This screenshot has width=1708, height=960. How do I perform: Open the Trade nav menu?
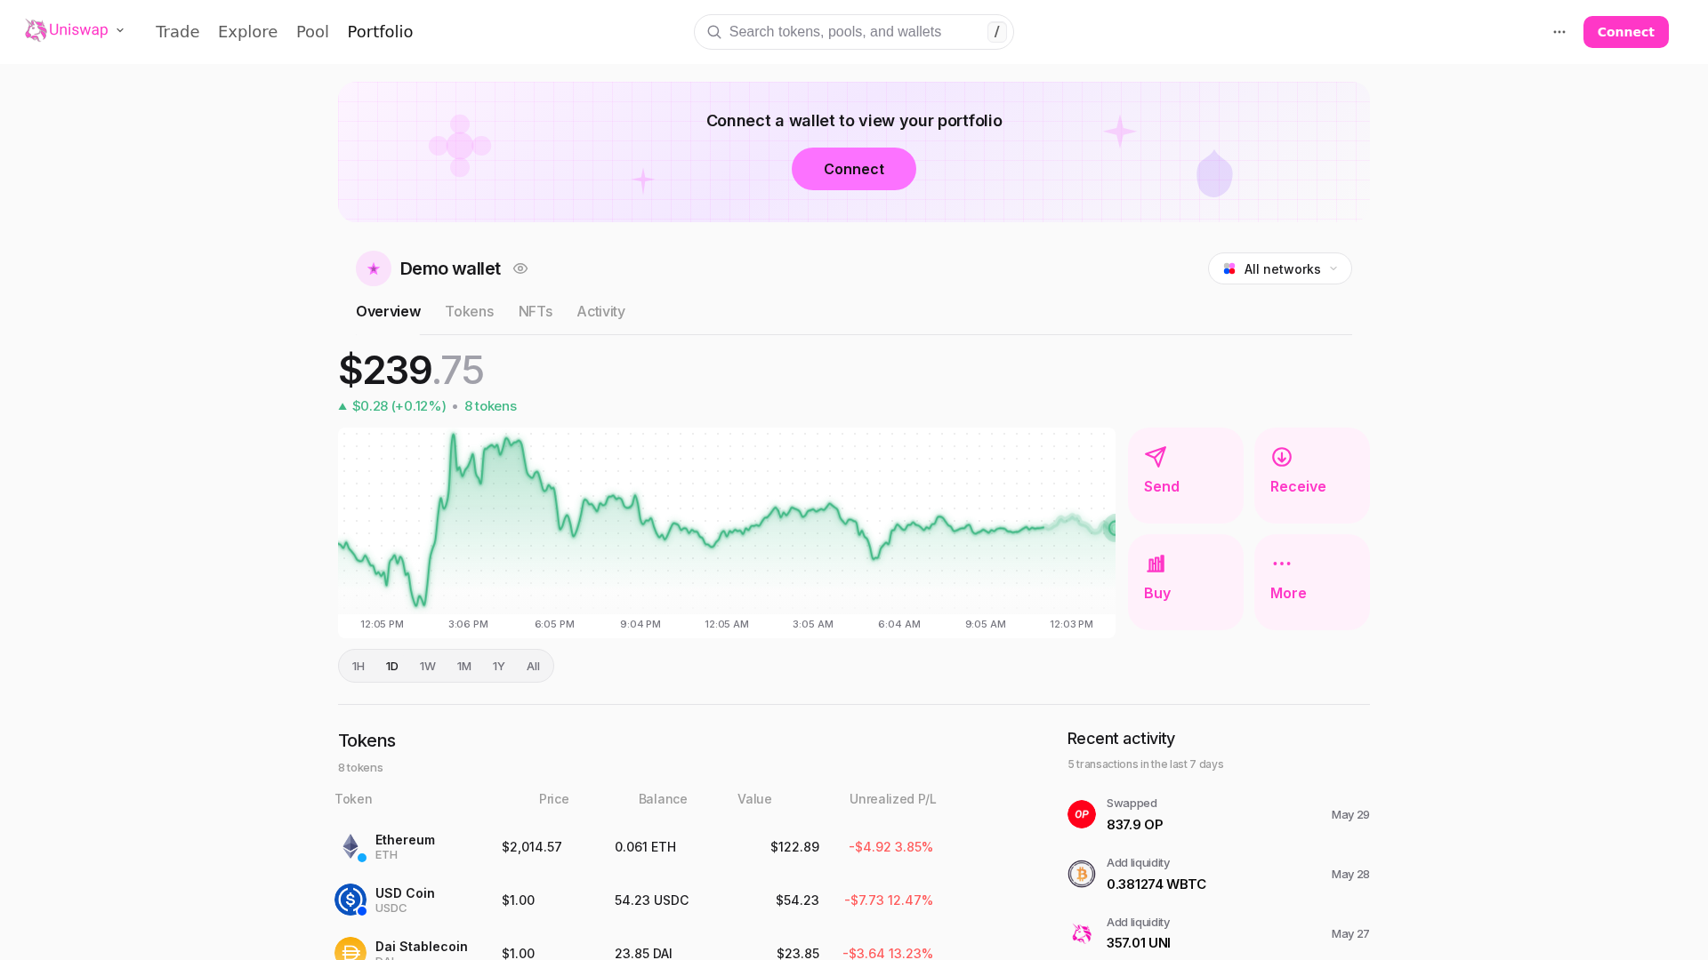point(178,32)
